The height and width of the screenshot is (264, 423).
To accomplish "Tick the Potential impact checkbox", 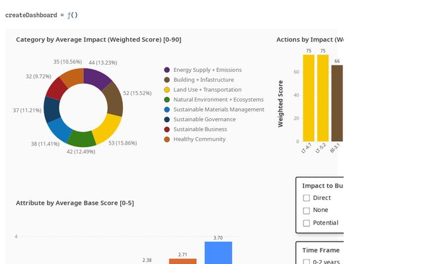I will click(x=306, y=223).
